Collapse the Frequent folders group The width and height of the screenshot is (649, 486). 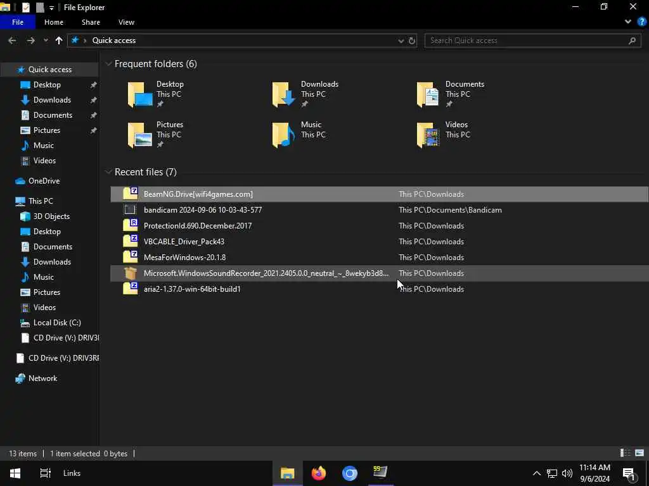pyautogui.click(x=108, y=64)
